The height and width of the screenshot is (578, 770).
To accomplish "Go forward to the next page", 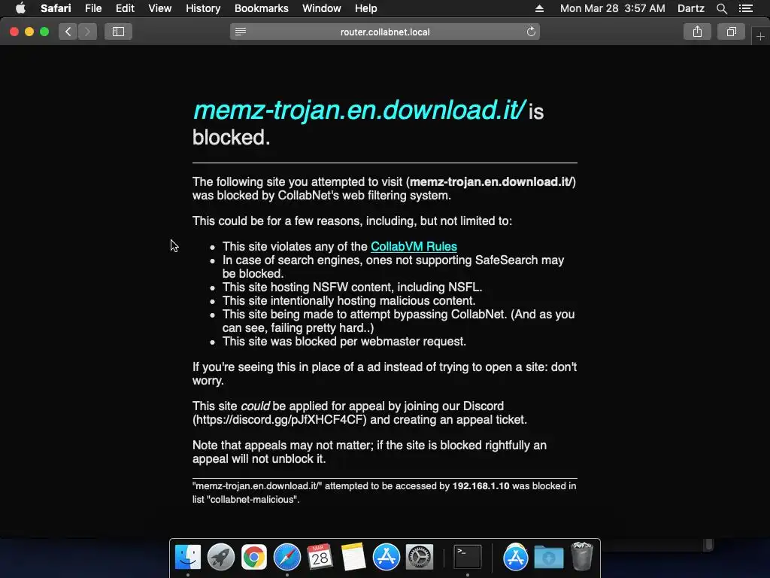I will click(87, 32).
